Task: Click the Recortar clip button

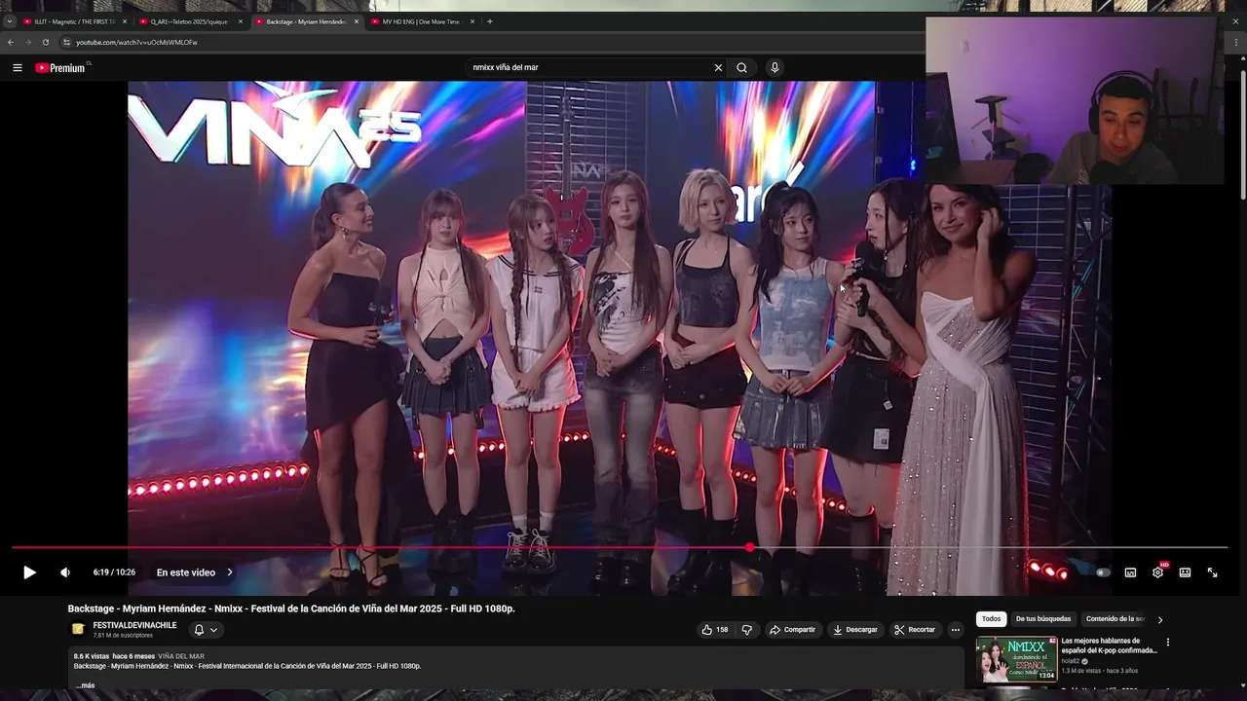Action: [915, 630]
